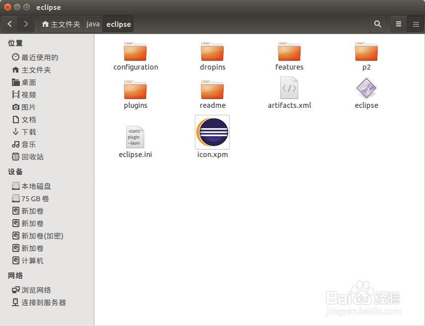Go forward with the right arrow button
This screenshot has height=326, width=425.
pos(26,24)
